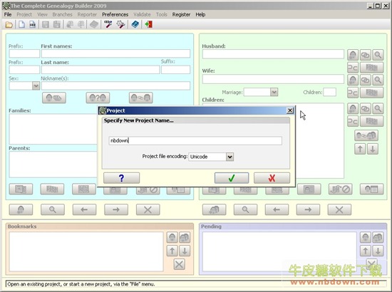
Task: Cancel the dialog with red X button
Action: [272, 178]
